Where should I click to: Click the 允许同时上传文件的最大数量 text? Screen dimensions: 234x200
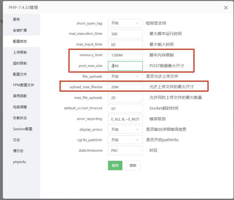pyautogui.click(x=176, y=98)
